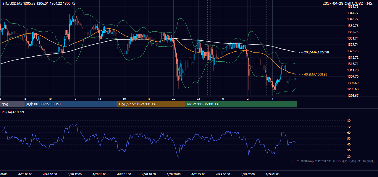
Task: Click hour label 0 on price chart axis
Action: tap(223, 99)
